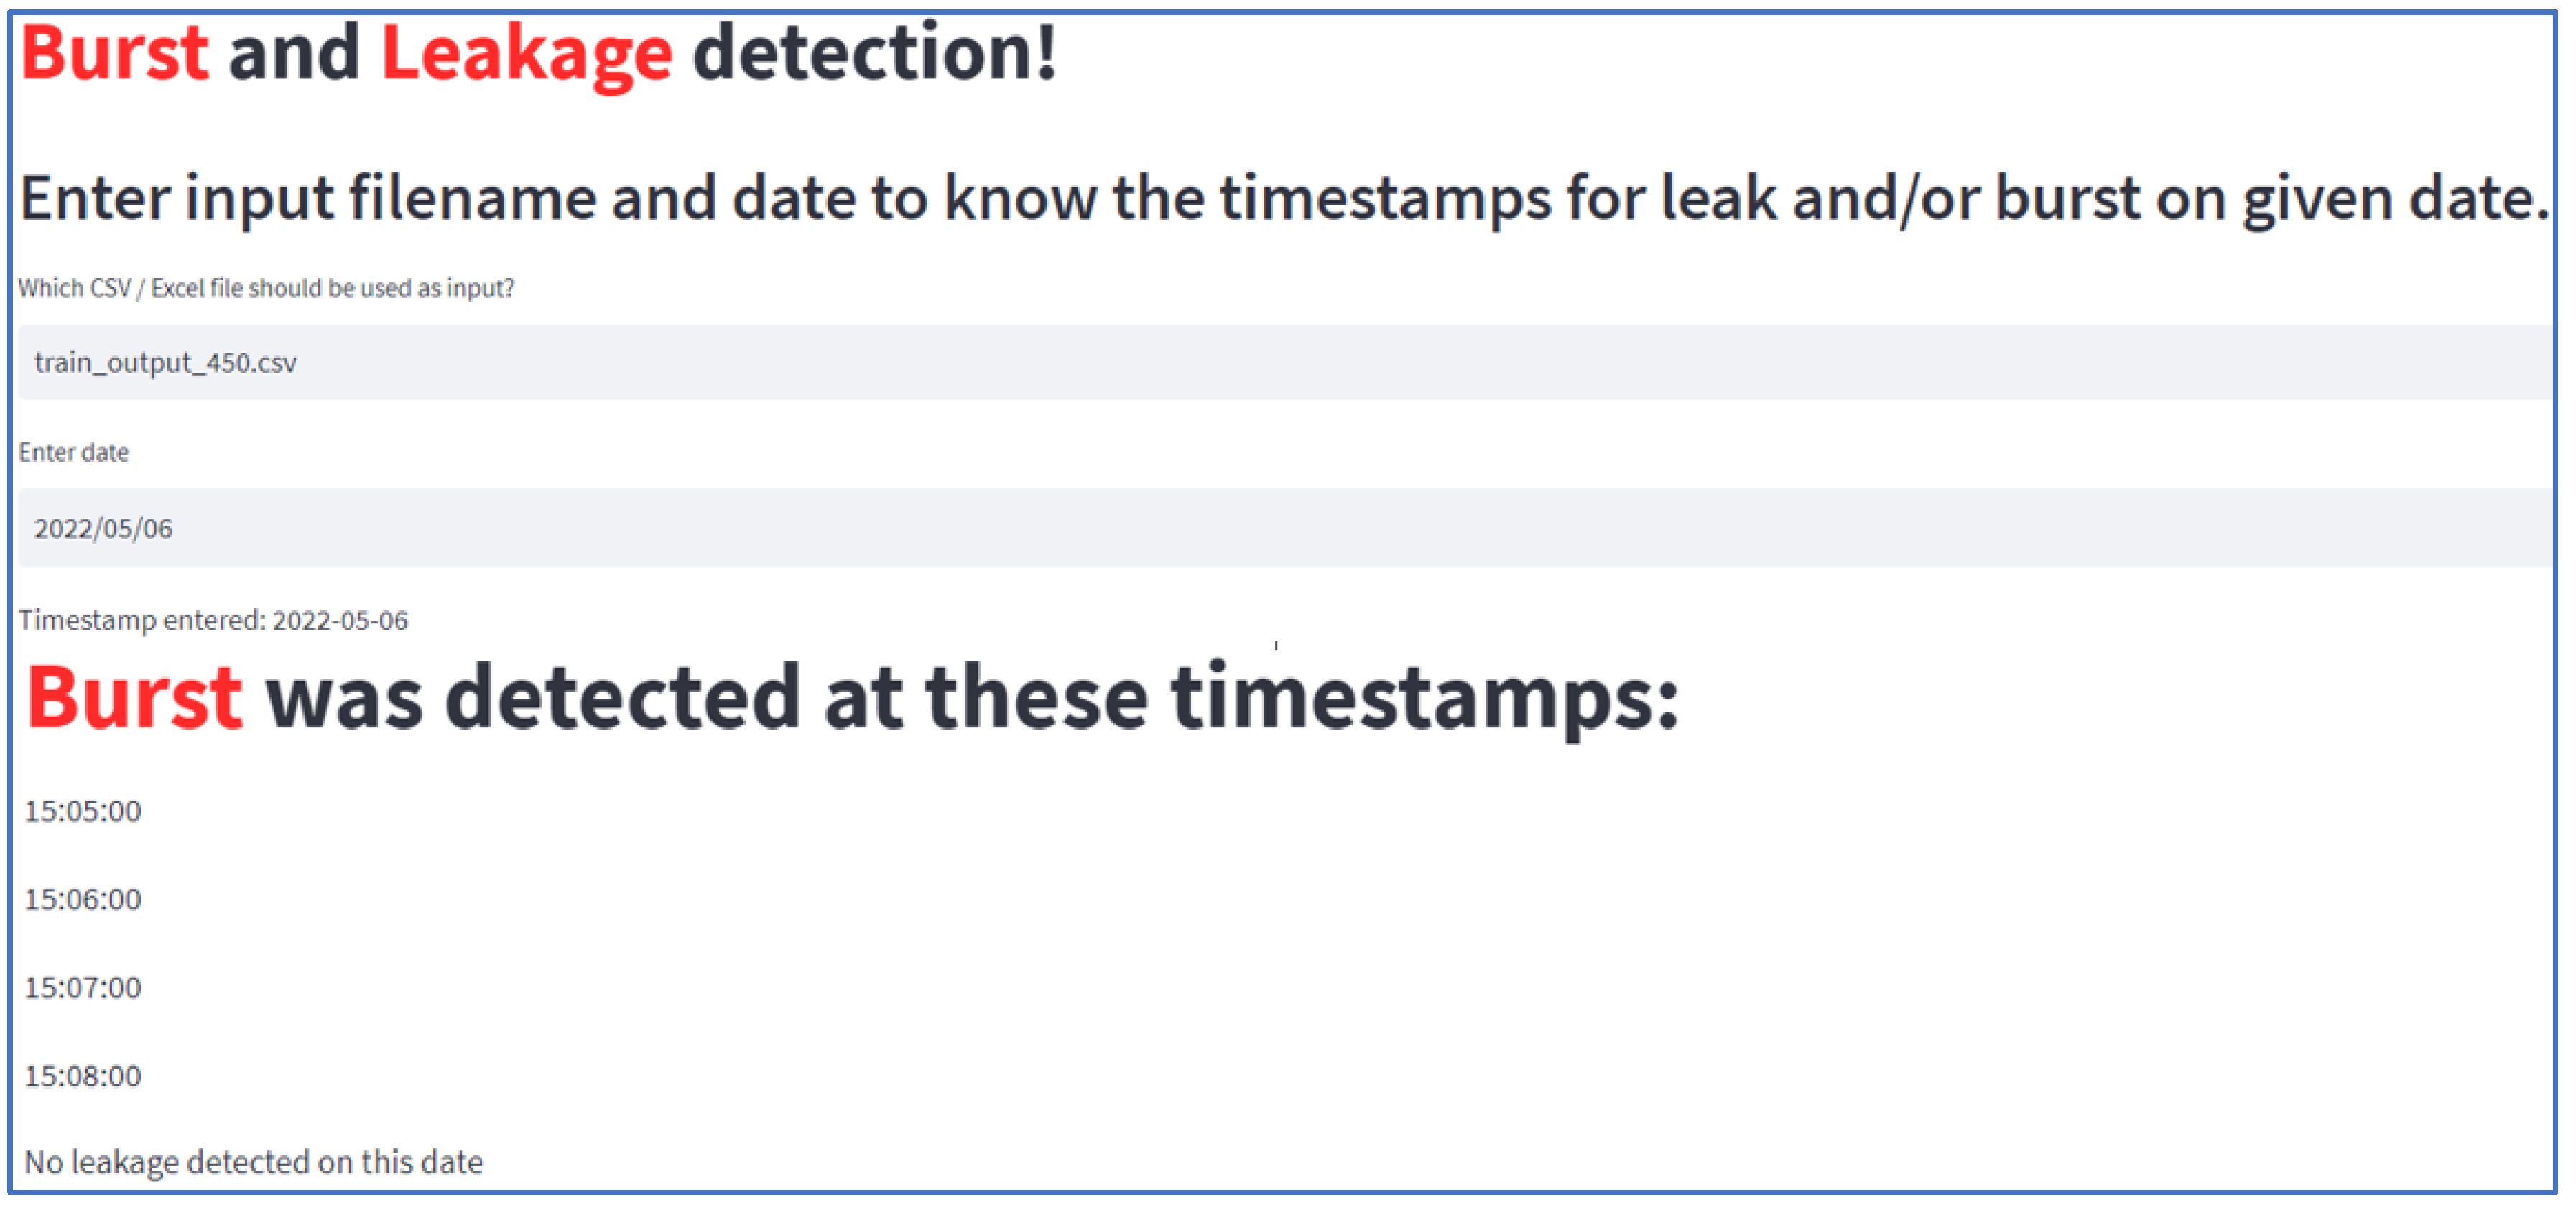Select the 15:06:00 timestamp
Screen dimensions: 2576x1210
[x=83, y=899]
